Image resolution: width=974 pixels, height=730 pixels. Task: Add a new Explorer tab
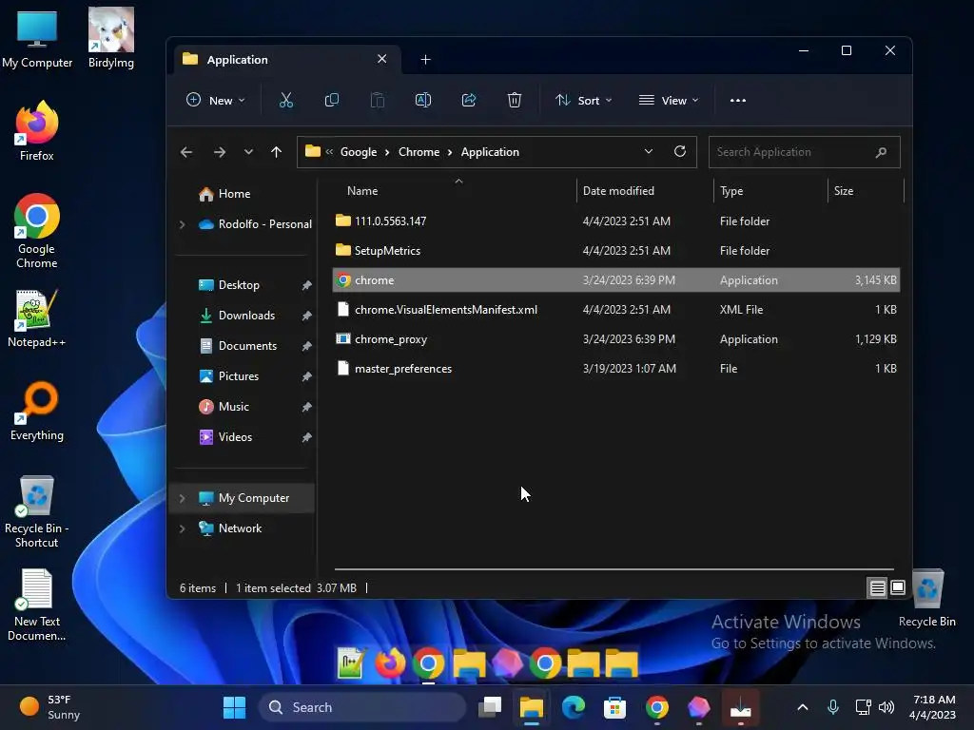pos(425,60)
